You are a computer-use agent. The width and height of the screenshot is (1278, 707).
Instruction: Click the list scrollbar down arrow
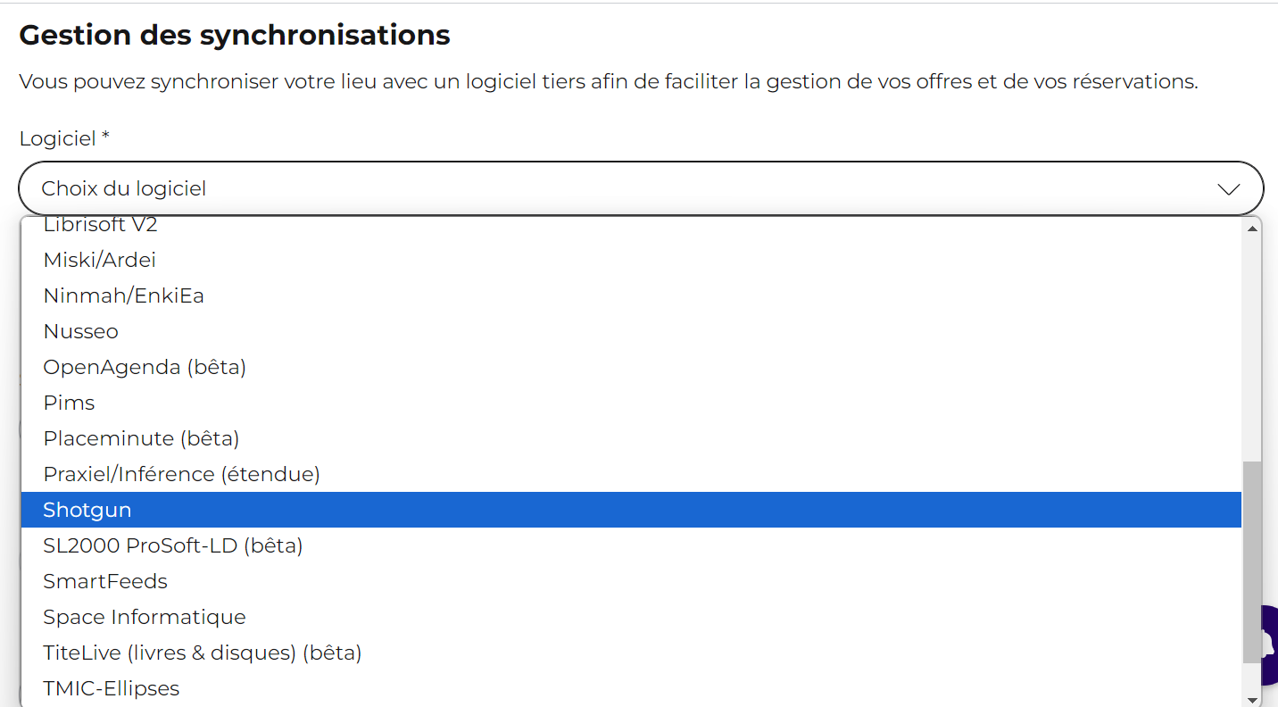point(1252,699)
